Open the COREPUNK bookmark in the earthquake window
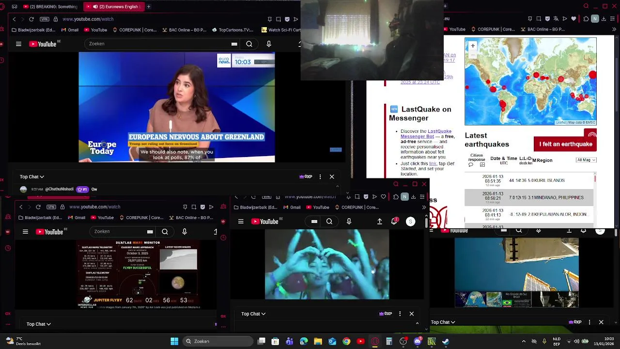Image resolution: width=620 pixels, height=349 pixels. (x=492, y=29)
